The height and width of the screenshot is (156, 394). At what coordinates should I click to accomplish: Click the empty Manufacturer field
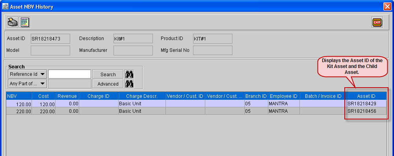click(133, 50)
